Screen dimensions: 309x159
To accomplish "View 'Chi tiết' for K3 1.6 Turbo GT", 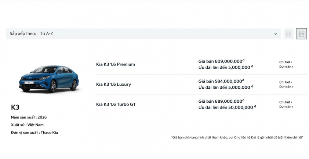I will click(x=286, y=102).
